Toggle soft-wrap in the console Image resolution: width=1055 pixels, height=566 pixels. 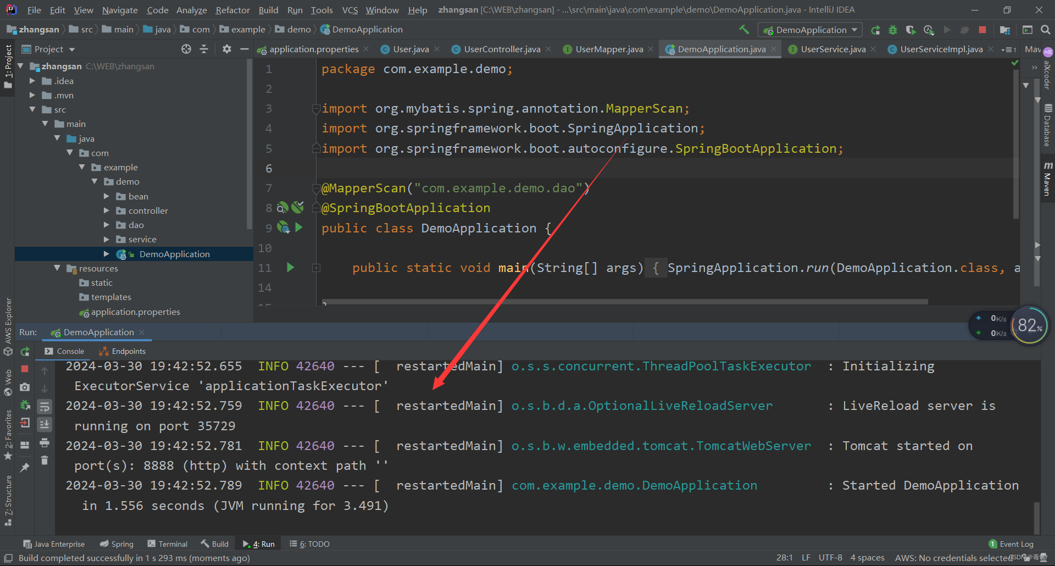pyautogui.click(x=45, y=407)
